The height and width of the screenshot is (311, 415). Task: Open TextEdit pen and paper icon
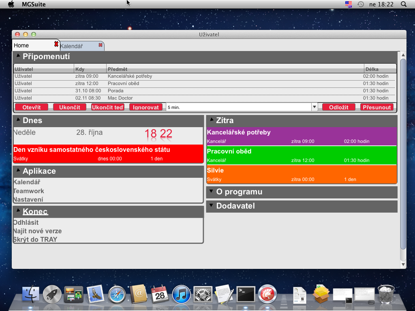[x=224, y=294]
